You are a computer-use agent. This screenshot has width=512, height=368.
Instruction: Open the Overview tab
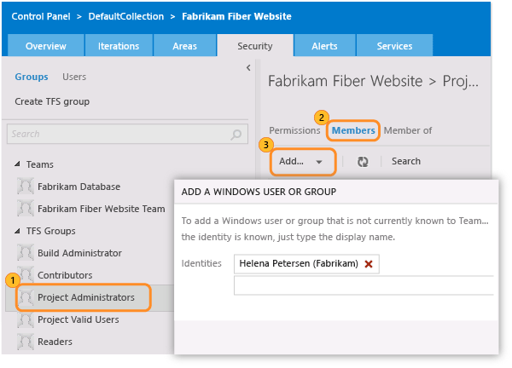(x=46, y=46)
